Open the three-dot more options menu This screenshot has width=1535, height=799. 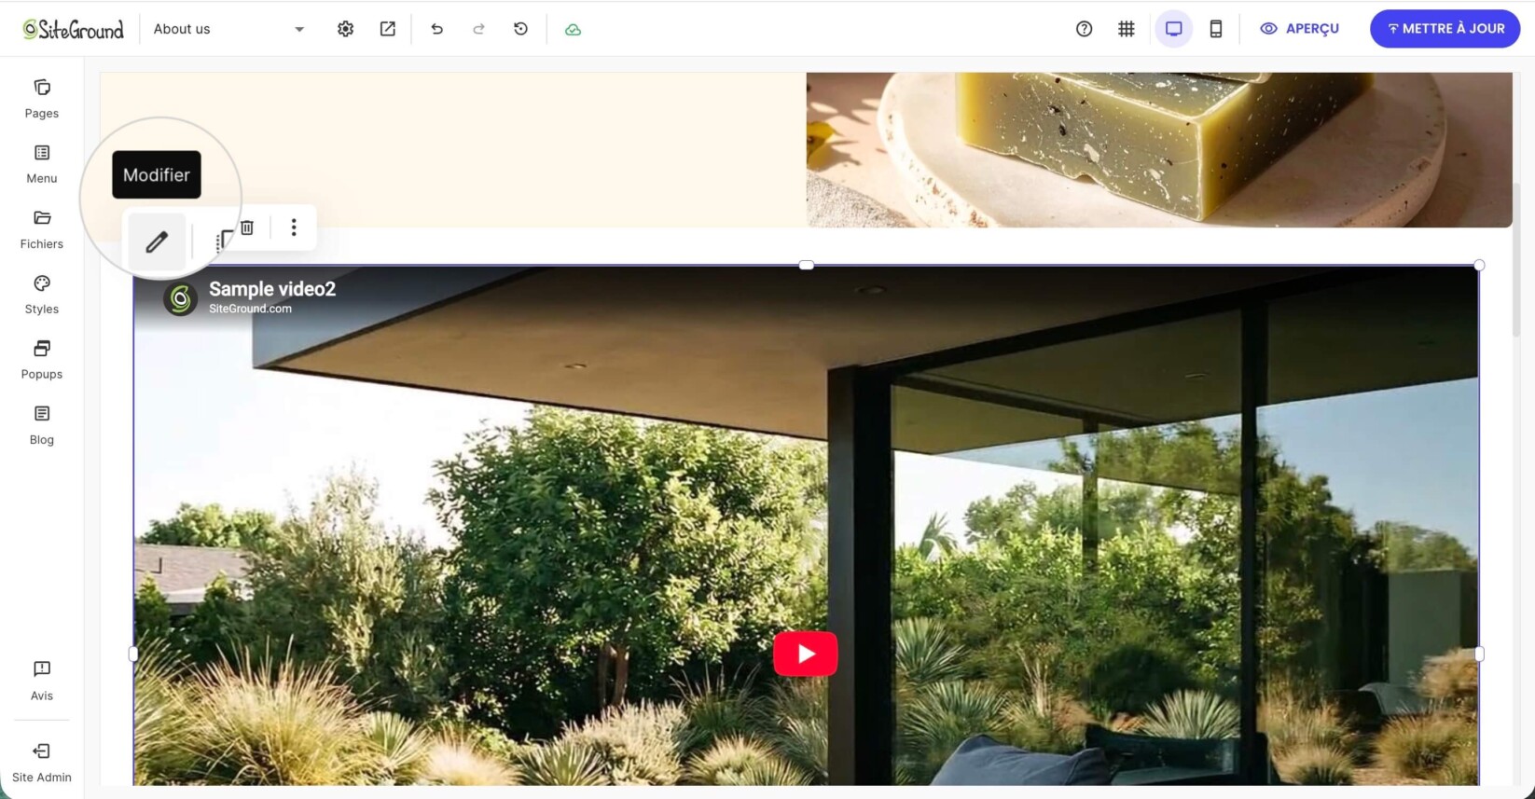point(294,227)
